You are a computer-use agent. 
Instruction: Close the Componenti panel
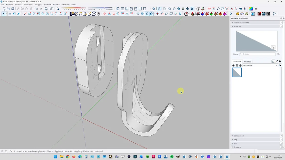click(x=281, y=136)
